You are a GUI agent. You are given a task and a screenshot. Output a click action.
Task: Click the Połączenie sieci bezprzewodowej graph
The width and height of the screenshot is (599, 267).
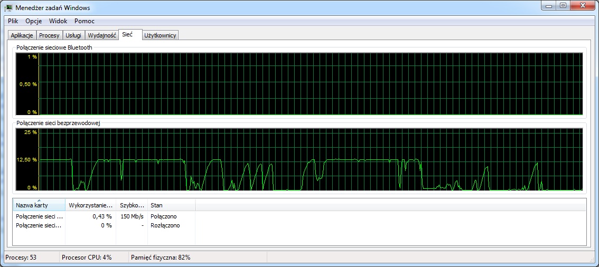coord(311,160)
